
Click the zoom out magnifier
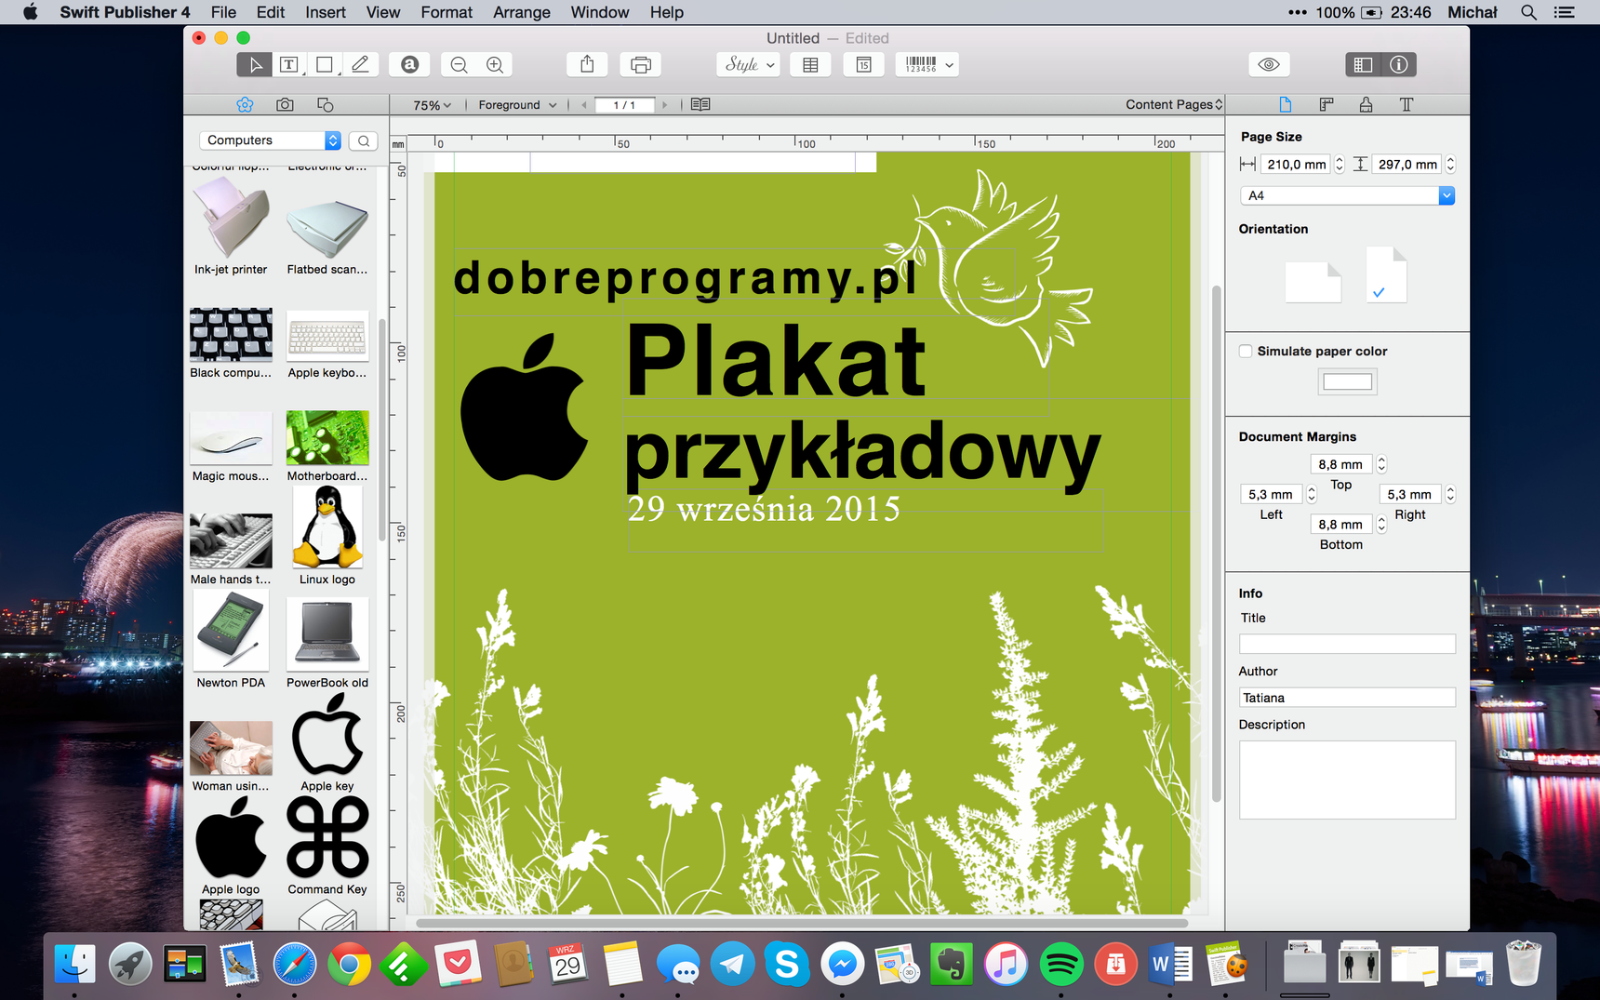459,64
